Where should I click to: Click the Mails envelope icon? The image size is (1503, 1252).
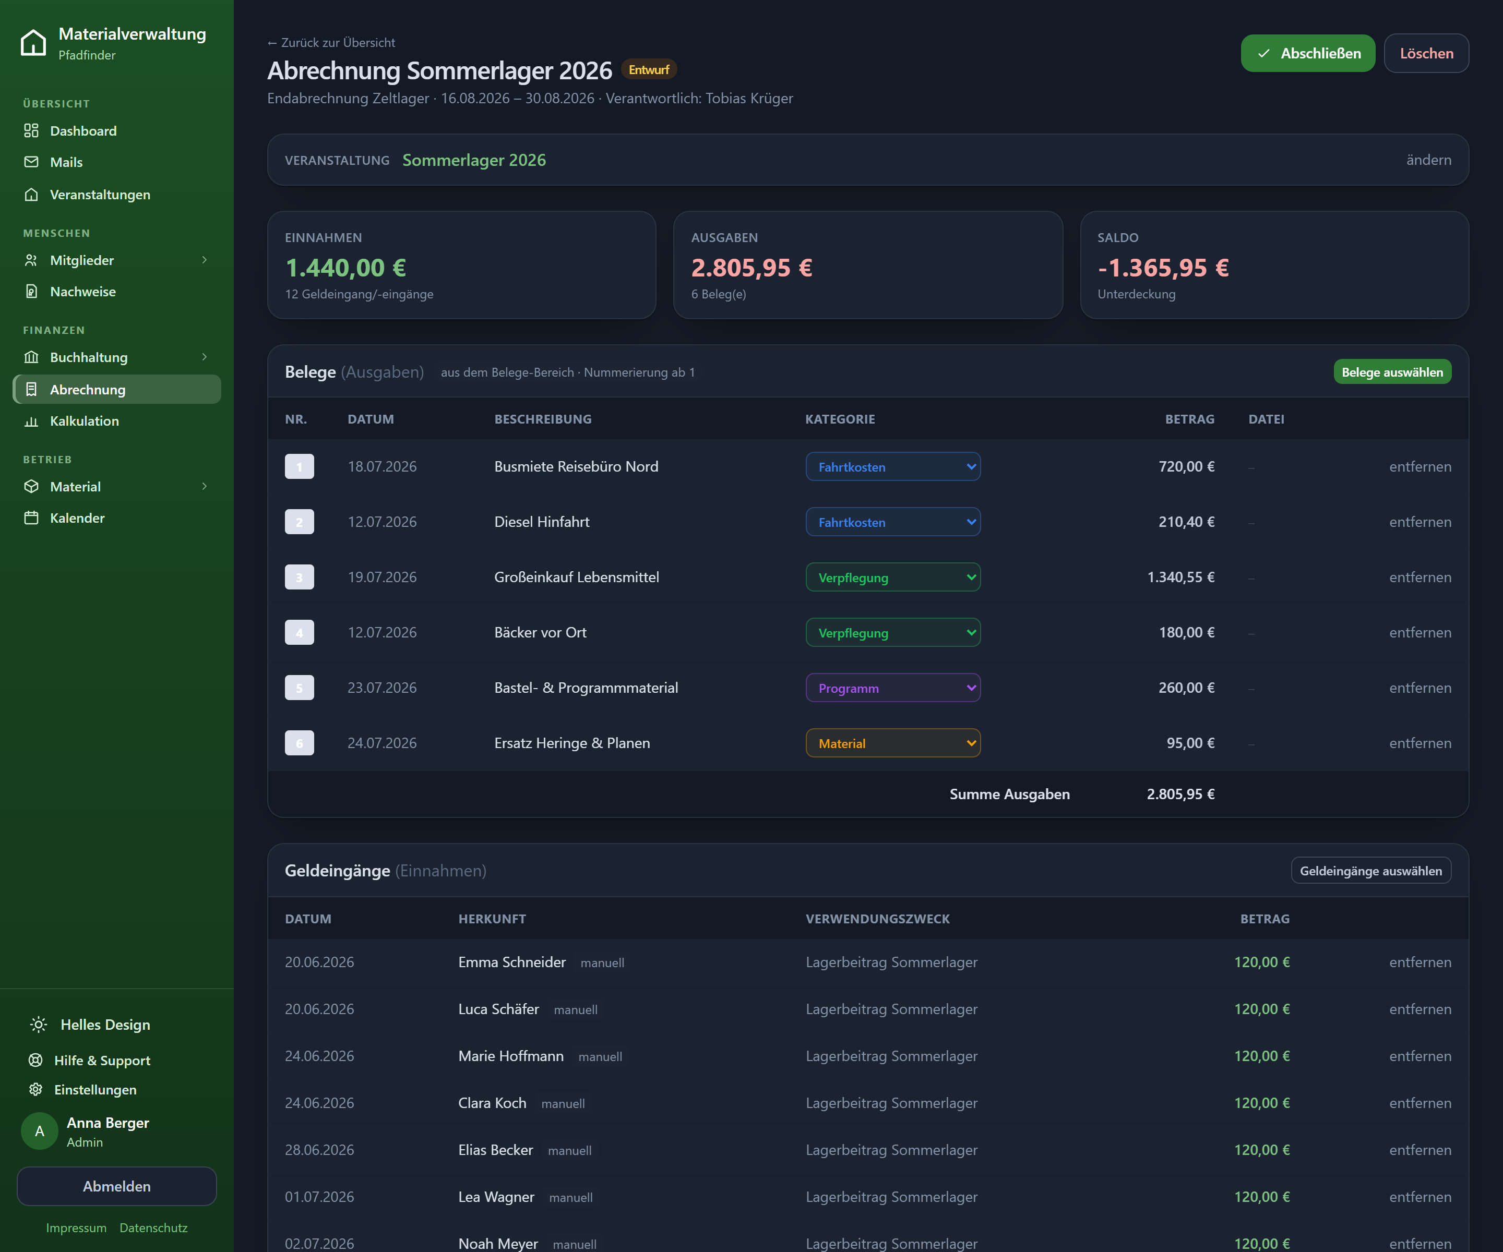[x=31, y=162]
